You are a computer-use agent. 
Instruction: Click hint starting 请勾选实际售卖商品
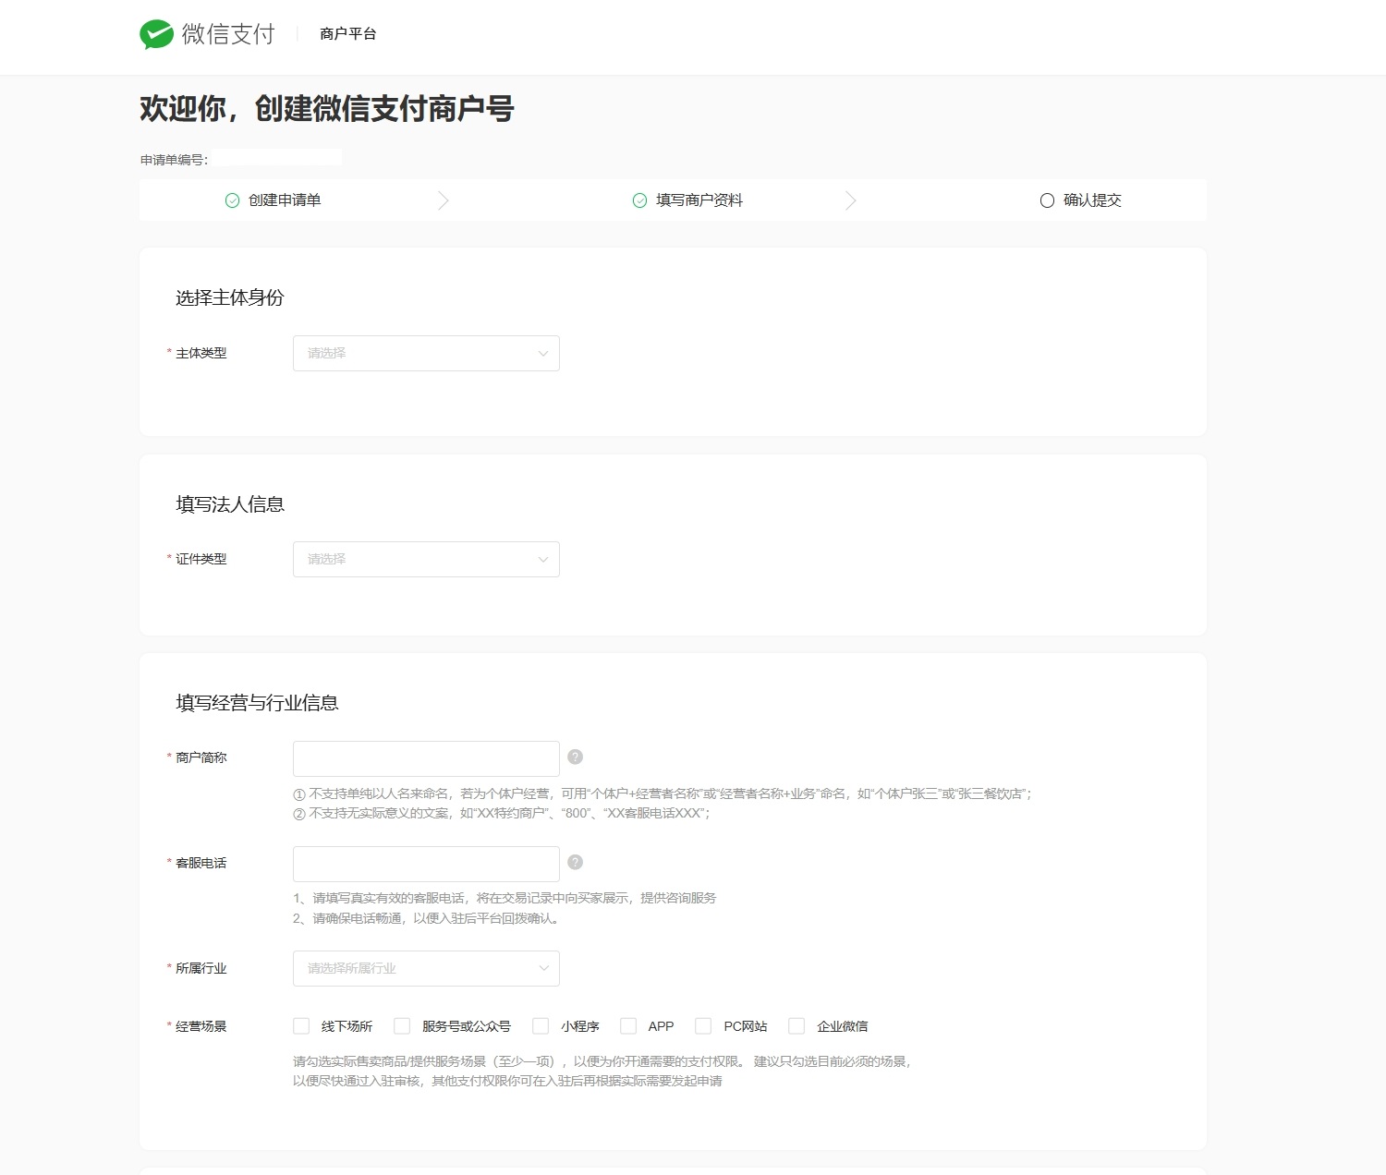tap(603, 1071)
